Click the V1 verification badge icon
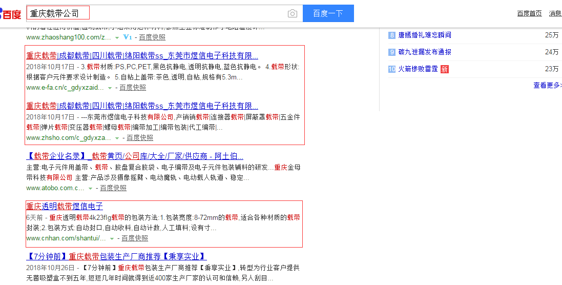The image size is (562, 285). [128, 37]
